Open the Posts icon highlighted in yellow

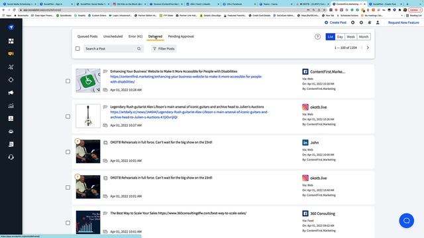click(11, 54)
